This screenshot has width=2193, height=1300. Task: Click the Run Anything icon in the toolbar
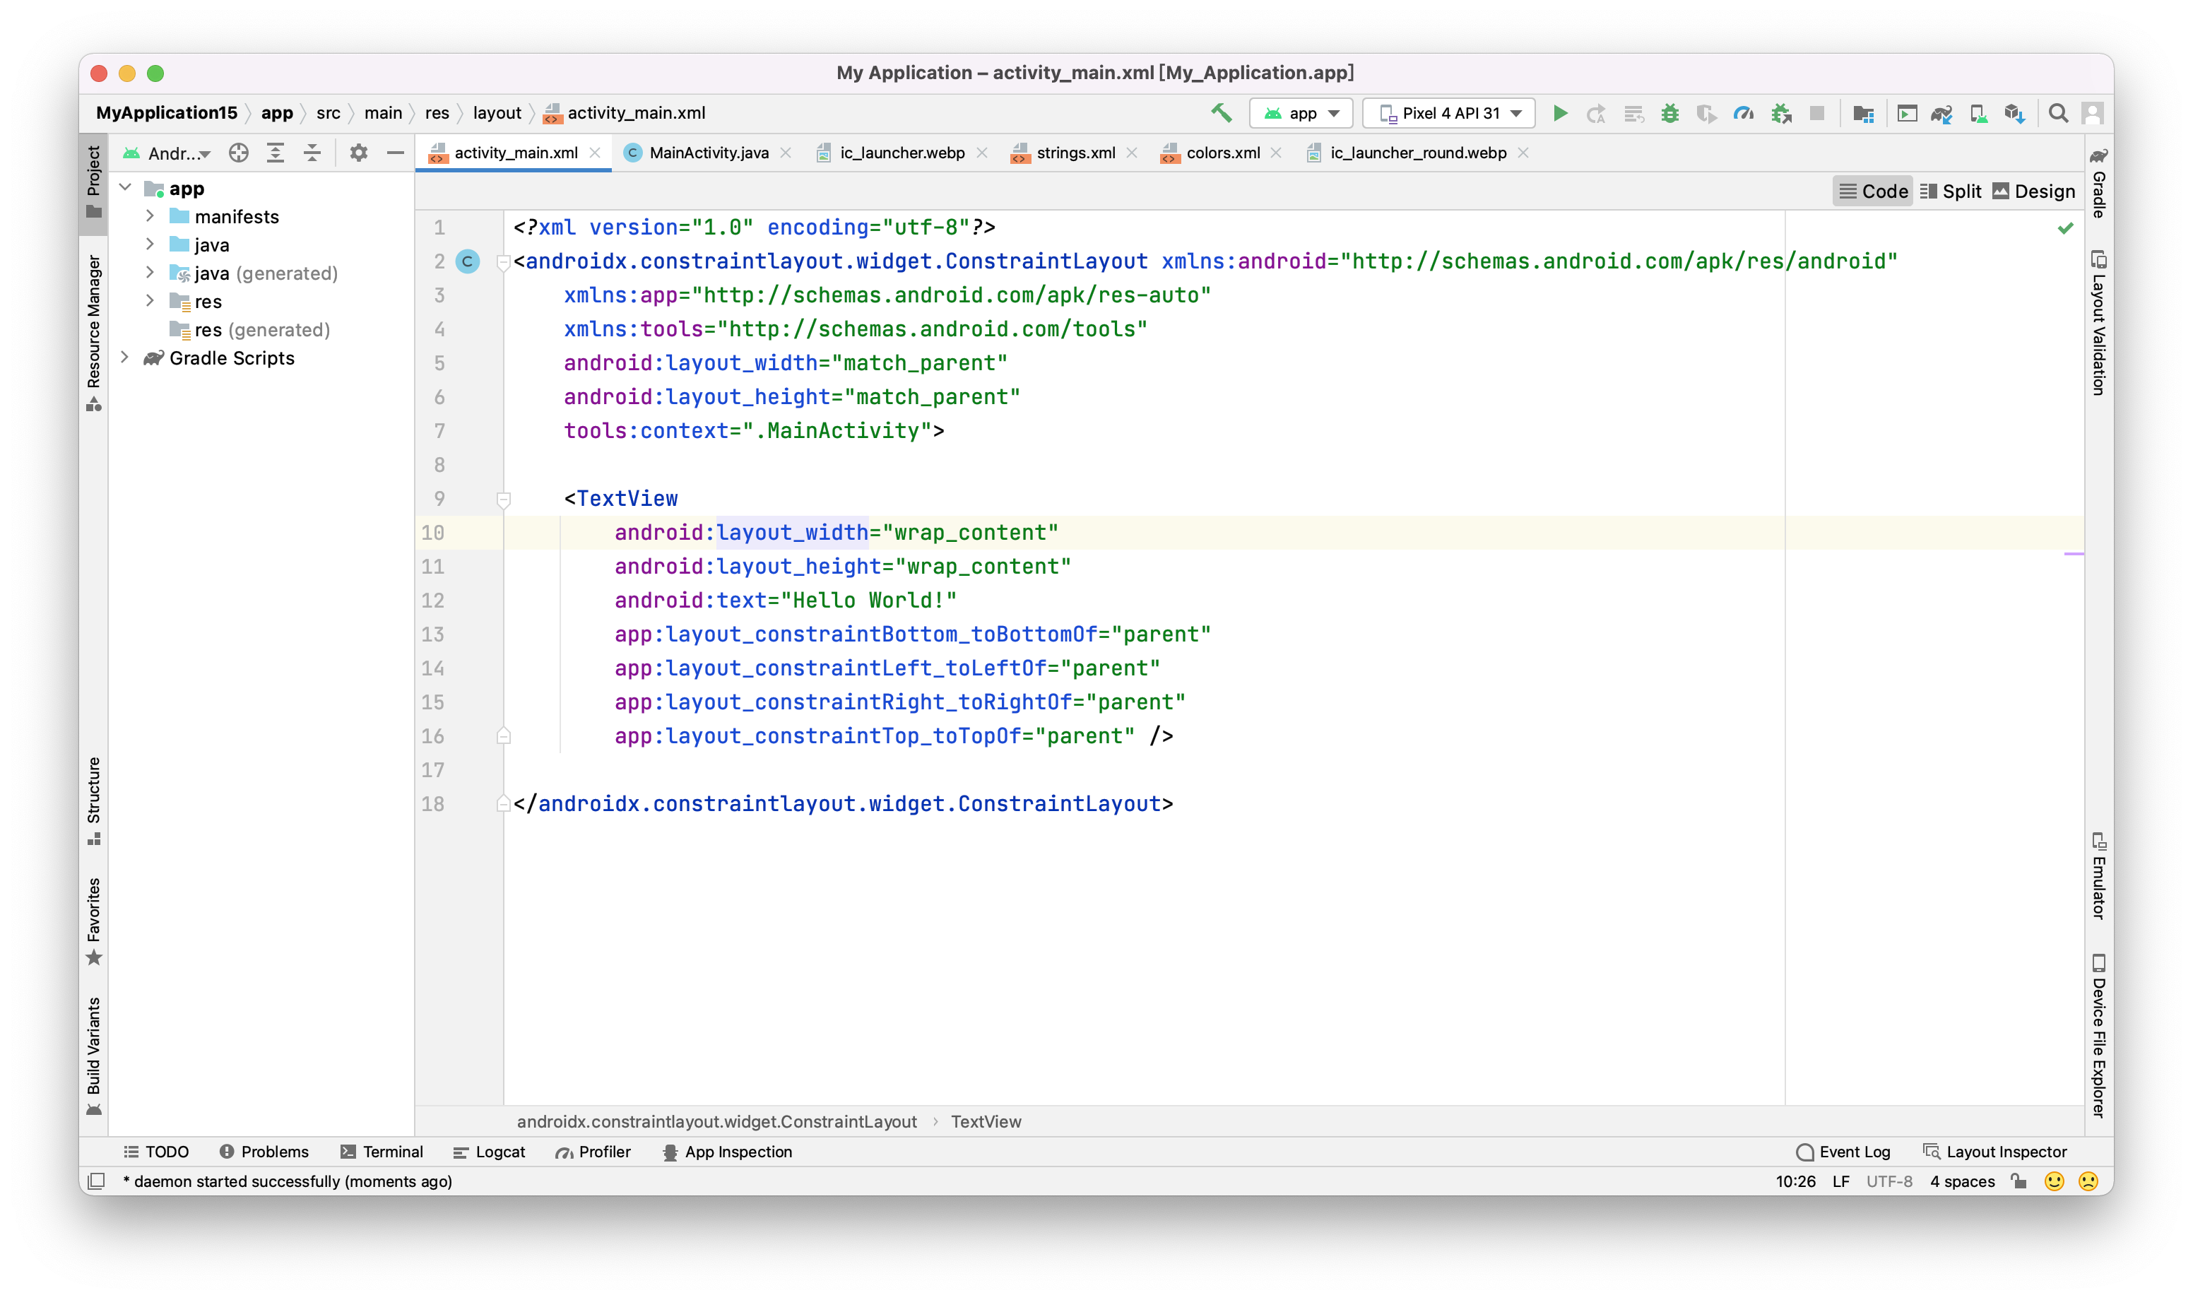pos(1907,113)
